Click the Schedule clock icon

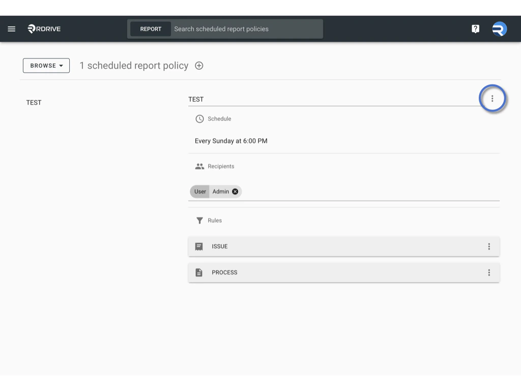(x=199, y=119)
